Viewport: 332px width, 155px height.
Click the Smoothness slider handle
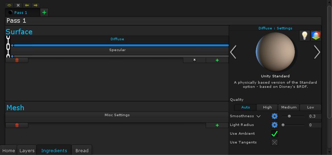(289, 116)
